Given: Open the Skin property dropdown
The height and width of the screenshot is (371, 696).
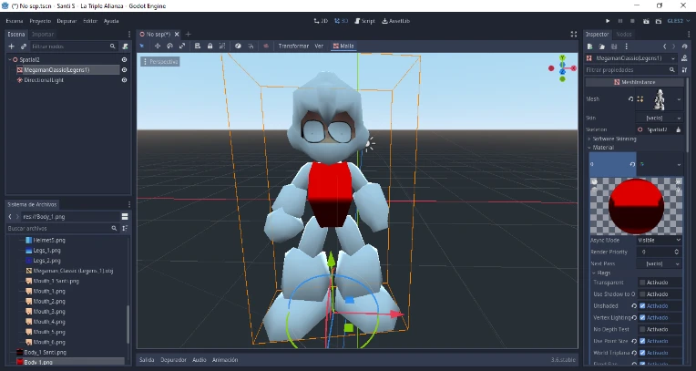Looking at the screenshot, I should coord(679,119).
